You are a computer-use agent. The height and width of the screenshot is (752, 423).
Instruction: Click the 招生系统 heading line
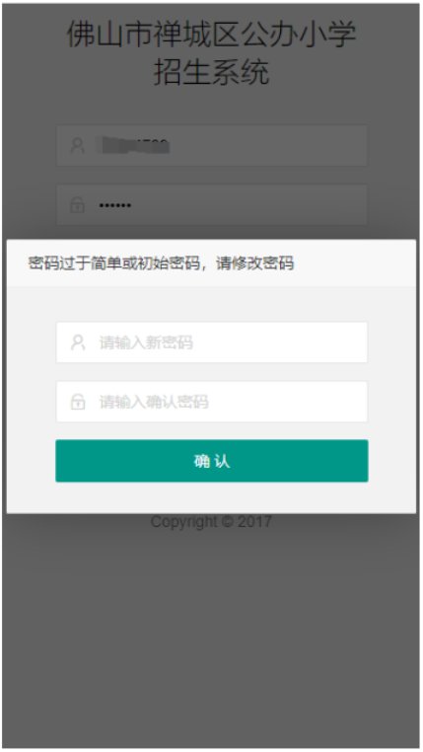(211, 72)
